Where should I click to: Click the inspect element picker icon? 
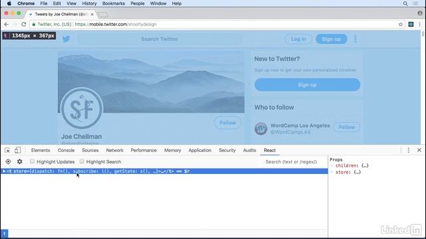coord(7,150)
